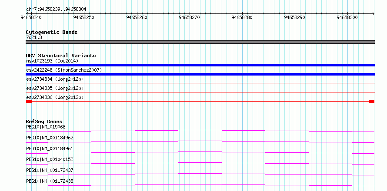Click ruler position 94658270
Screen dimensions: 387x191
pyautogui.click(x=189, y=17)
